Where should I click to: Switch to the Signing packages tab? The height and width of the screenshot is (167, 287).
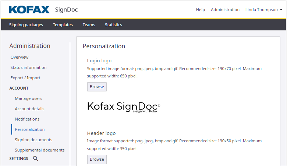tap(26, 25)
